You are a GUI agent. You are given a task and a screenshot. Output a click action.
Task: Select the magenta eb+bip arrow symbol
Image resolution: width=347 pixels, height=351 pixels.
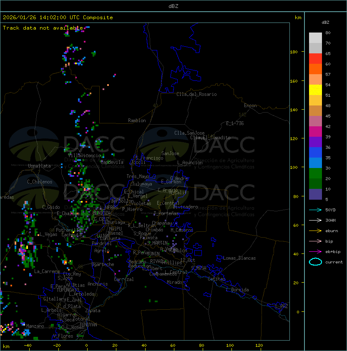tap(315, 251)
